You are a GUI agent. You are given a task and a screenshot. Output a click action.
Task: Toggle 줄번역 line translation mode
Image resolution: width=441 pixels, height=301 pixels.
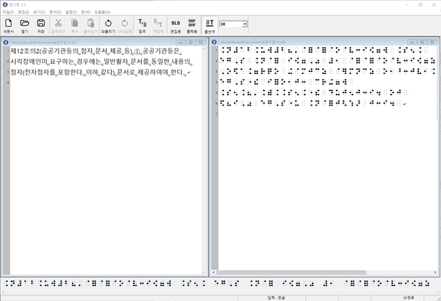210,26
